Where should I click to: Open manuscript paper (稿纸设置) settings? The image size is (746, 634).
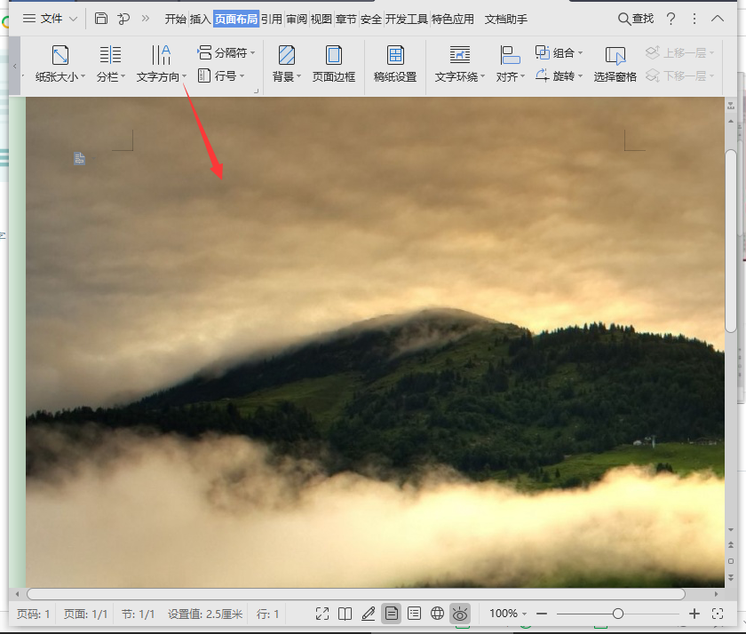[x=395, y=63]
